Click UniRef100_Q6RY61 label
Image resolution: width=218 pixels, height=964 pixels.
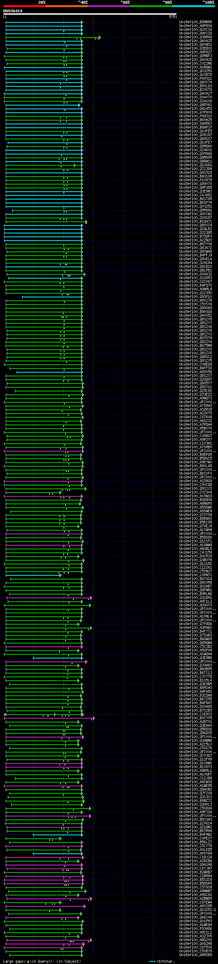pyautogui.click(x=196, y=105)
